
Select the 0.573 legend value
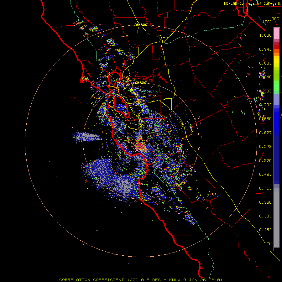click(265, 147)
